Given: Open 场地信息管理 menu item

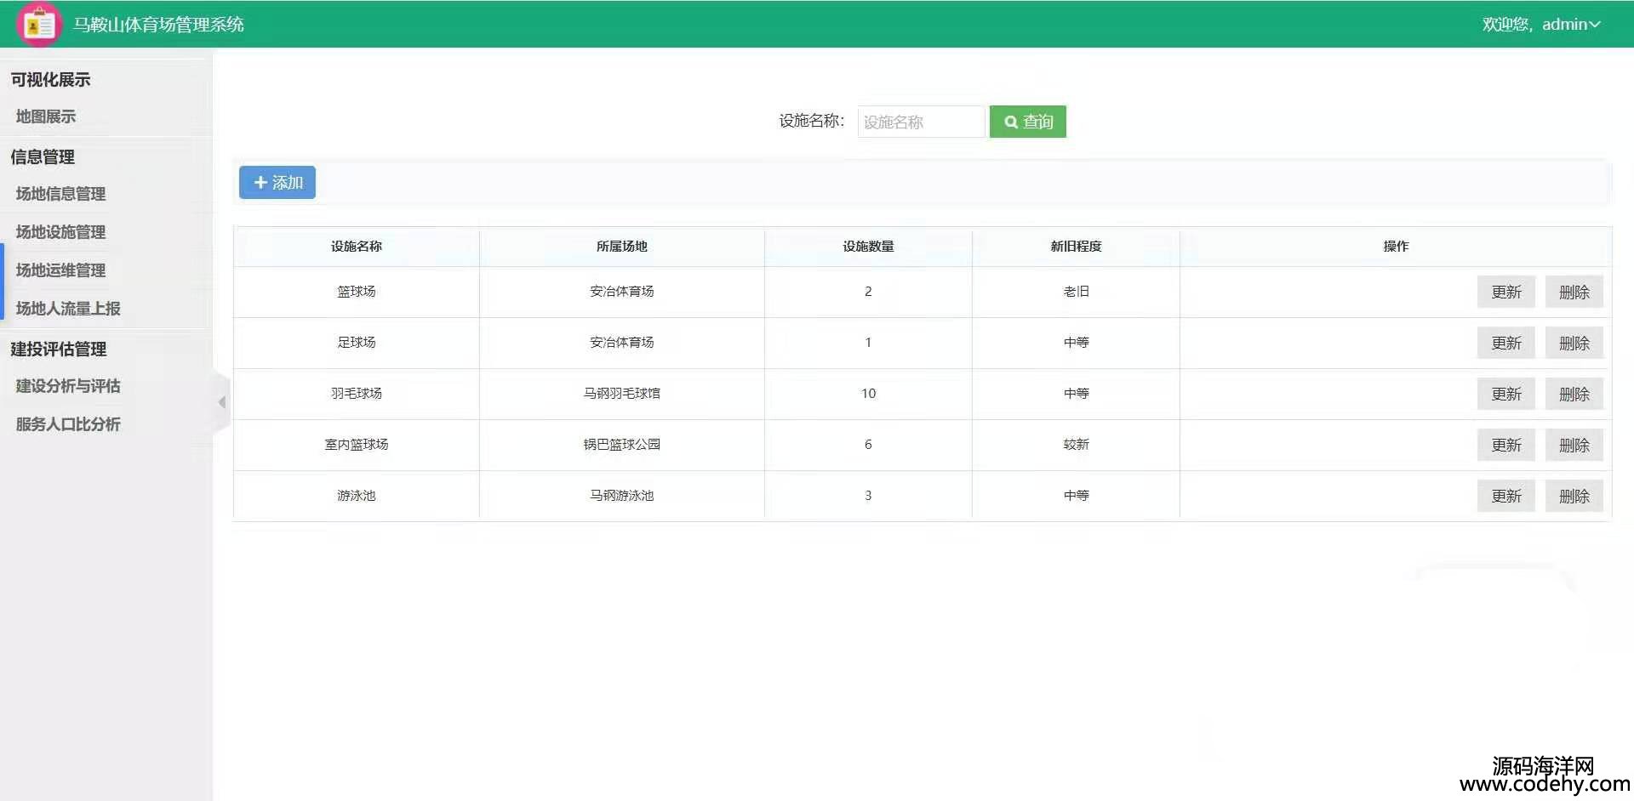Looking at the screenshot, I should [x=60, y=194].
